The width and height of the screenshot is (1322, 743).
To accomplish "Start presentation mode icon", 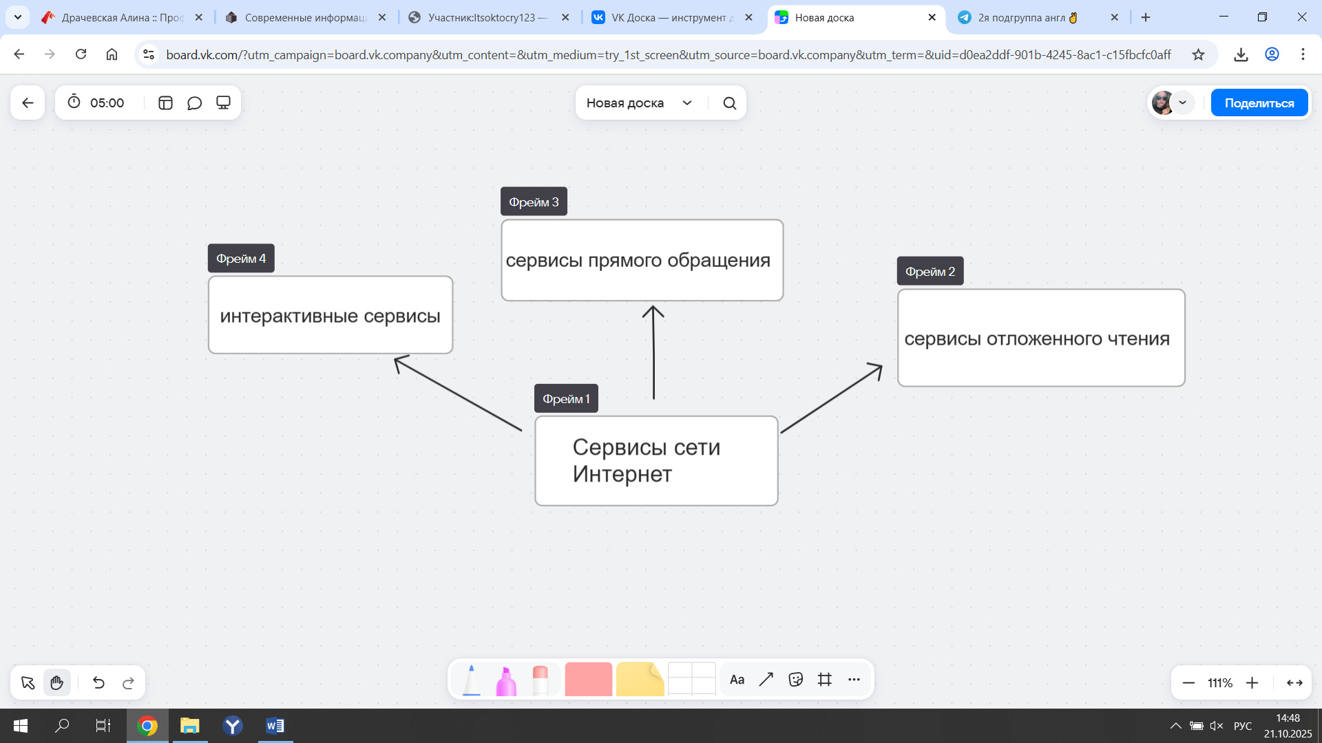I will click(223, 103).
